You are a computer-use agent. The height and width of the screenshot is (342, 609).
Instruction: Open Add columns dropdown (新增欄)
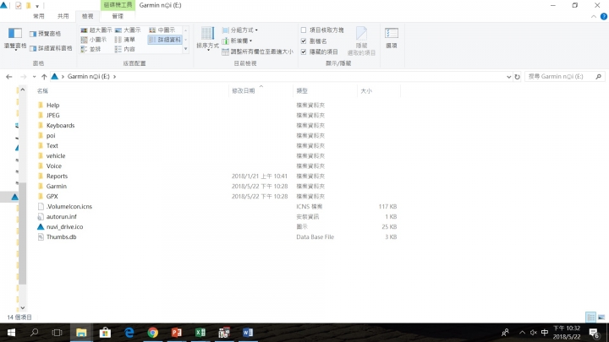[x=238, y=41]
